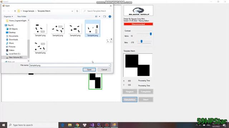Open the view options dropdown arrow
This screenshot has width=229, height=128.
pos(99,17)
